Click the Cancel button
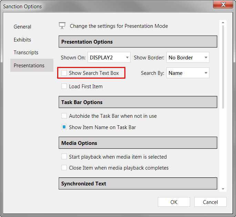This screenshot has width=236, height=217. click(210, 202)
